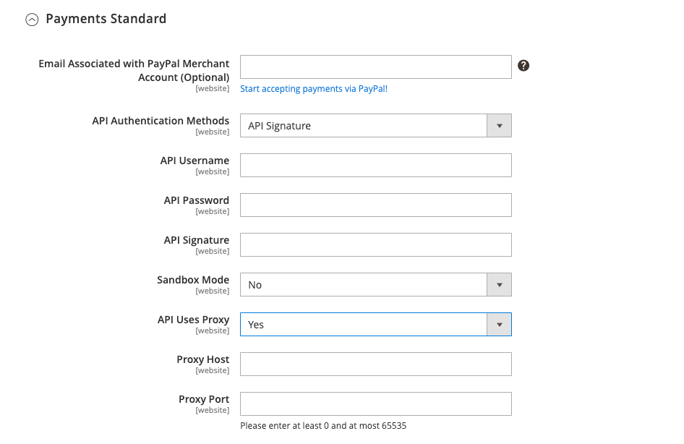
Task: Click the 'Proxy Port' field label
Action: pos(204,399)
